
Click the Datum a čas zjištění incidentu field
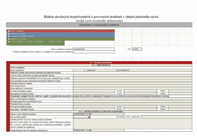coord(99,114)
